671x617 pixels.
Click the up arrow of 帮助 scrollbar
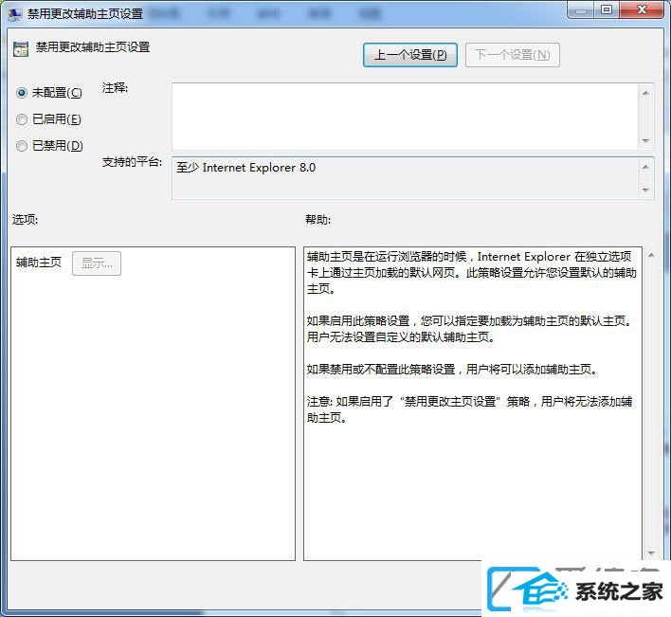click(651, 256)
